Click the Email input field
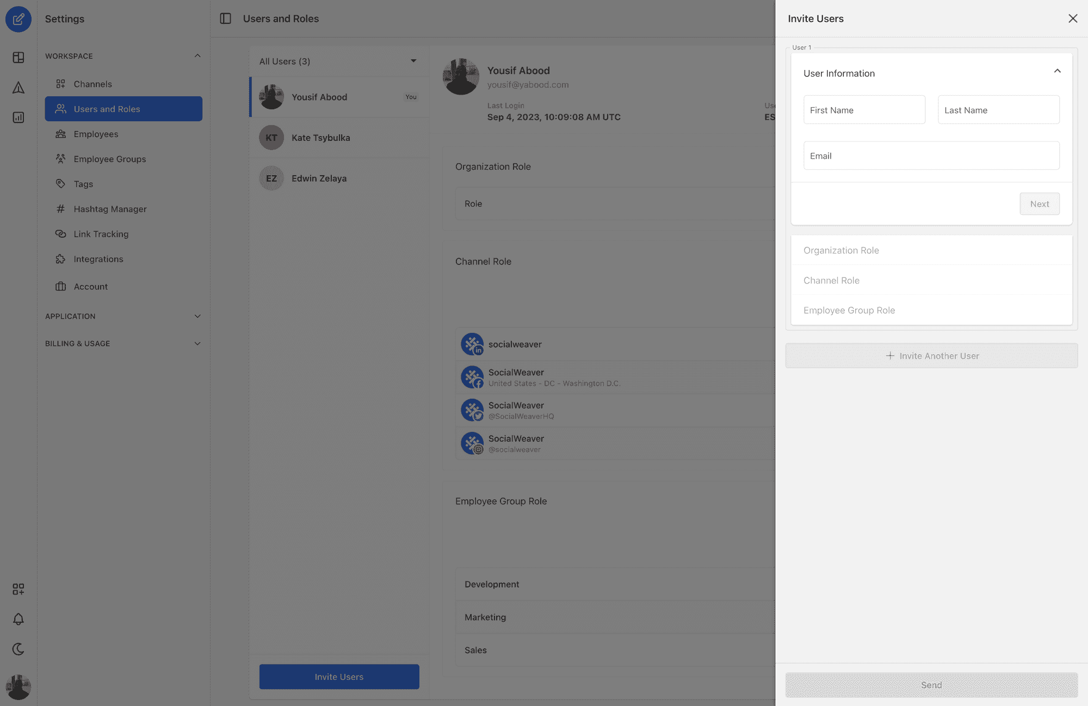This screenshot has width=1088, height=706. [931, 156]
